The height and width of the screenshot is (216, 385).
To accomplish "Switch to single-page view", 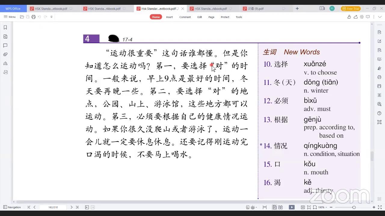I will click(275, 207).
